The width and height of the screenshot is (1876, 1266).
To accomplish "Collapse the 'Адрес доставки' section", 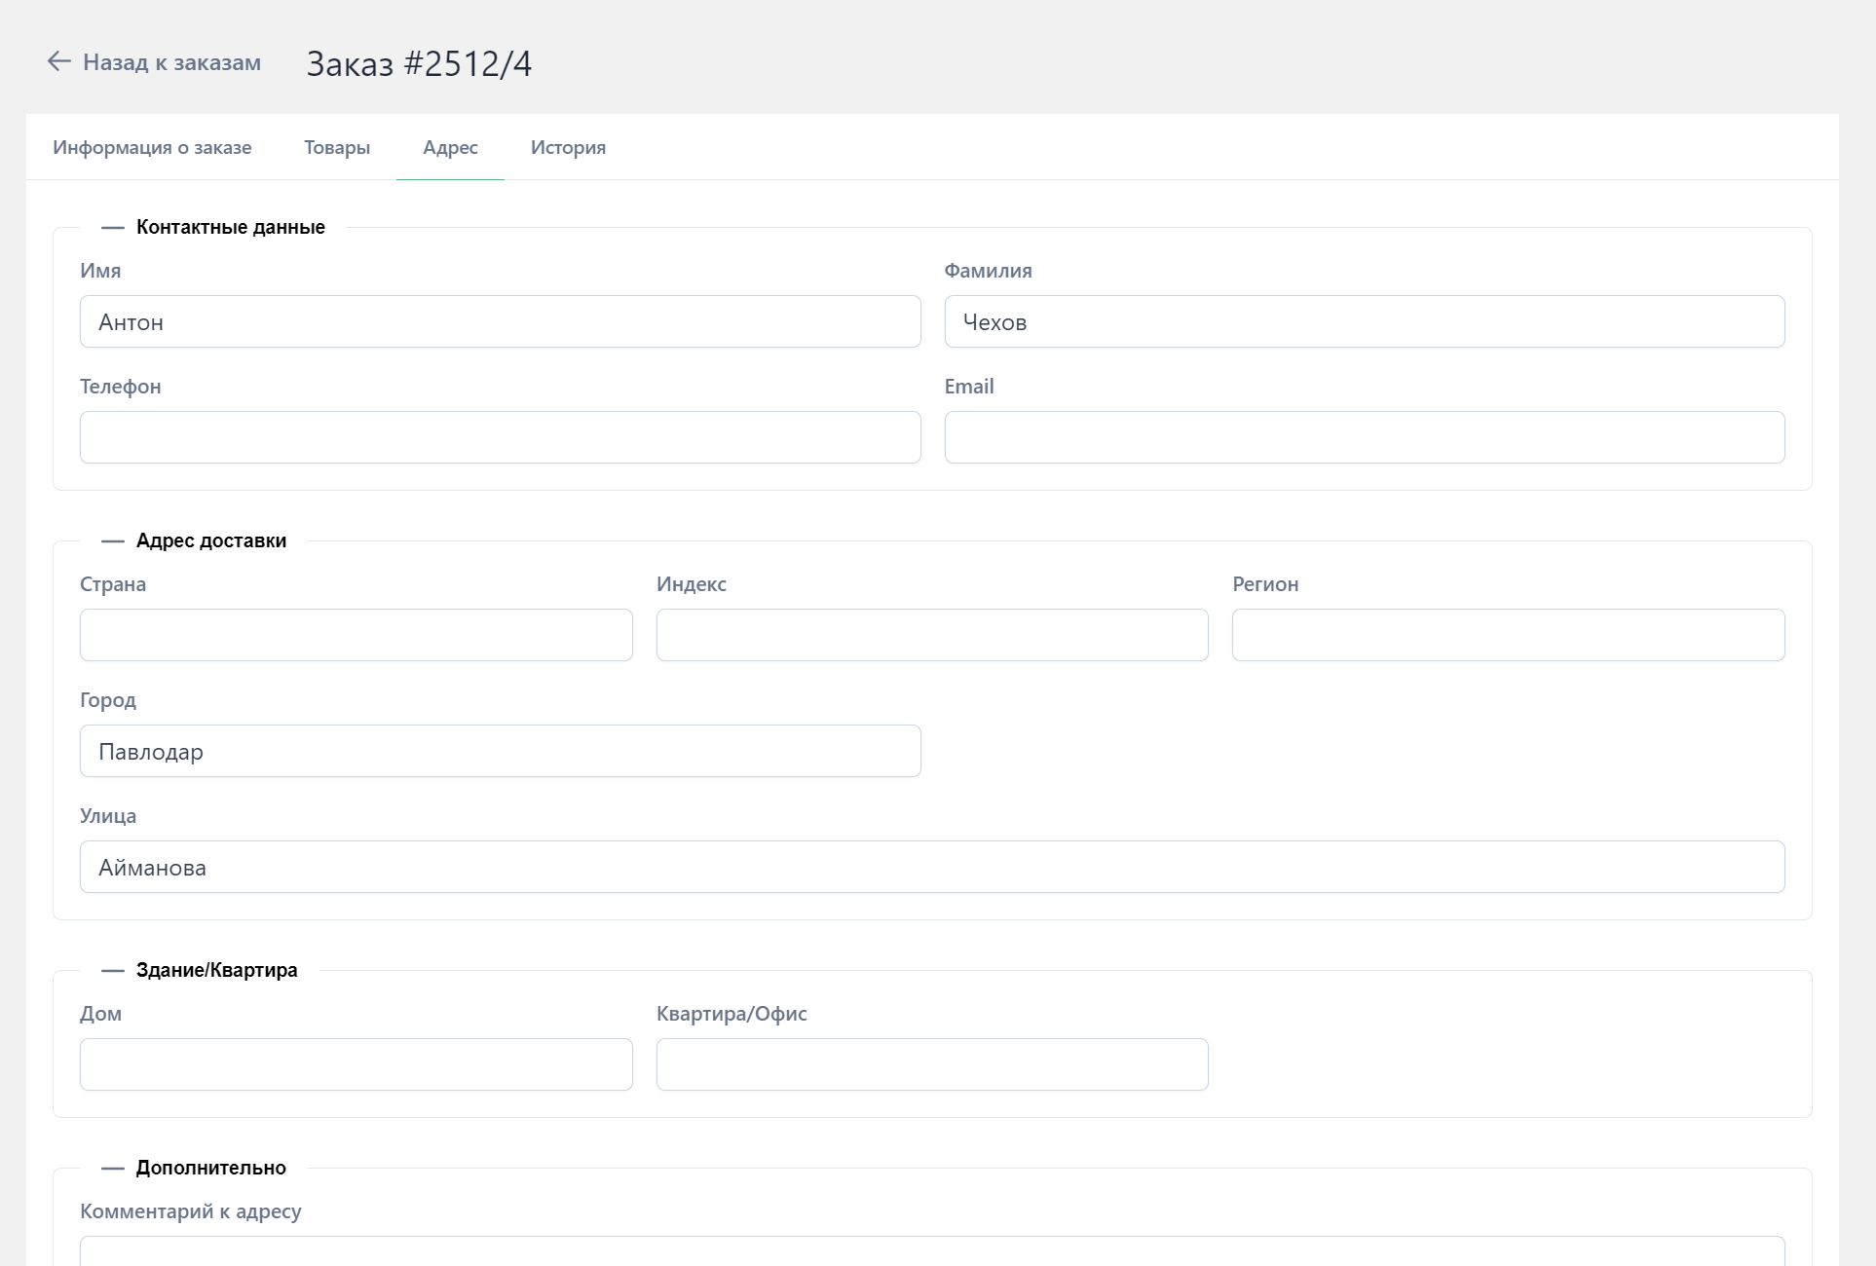I will (x=113, y=541).
